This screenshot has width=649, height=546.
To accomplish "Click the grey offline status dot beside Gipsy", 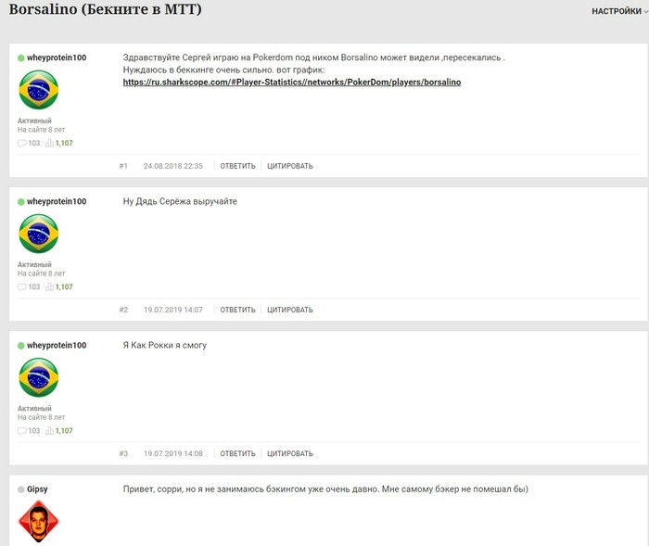I will point(21,489).
